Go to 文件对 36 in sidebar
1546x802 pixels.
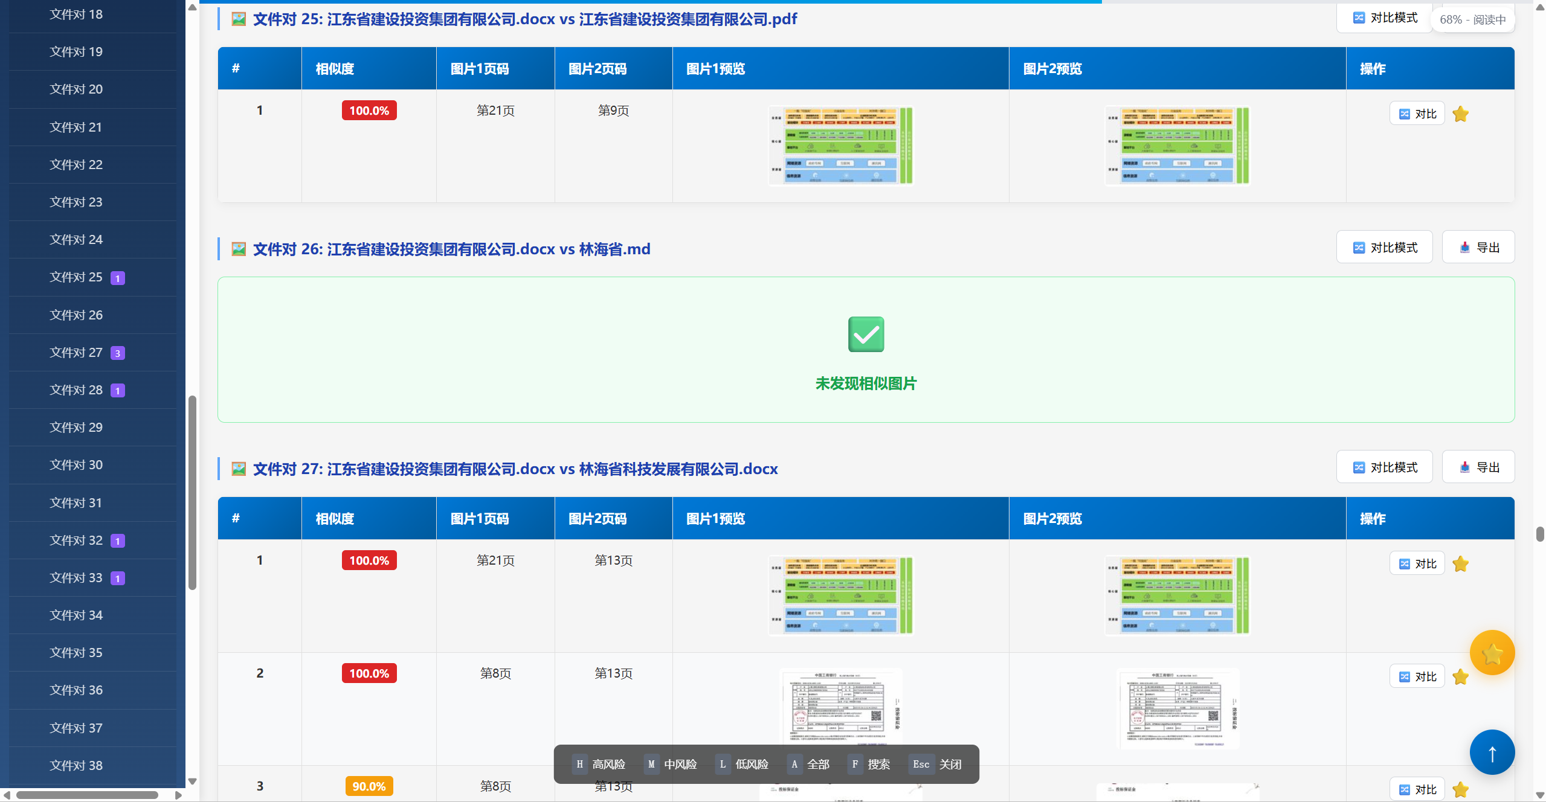tap(93, 690)
